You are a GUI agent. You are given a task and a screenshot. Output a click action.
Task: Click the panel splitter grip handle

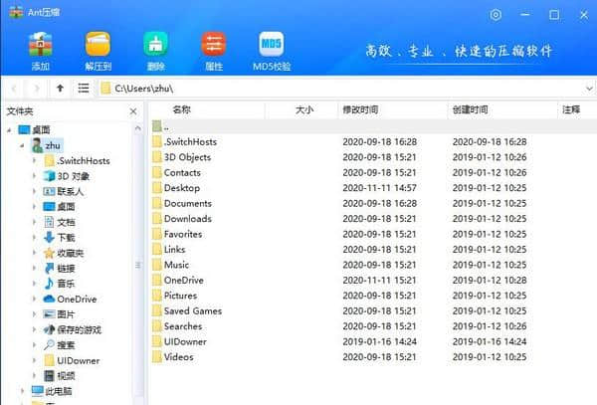[x=138, y=265]
